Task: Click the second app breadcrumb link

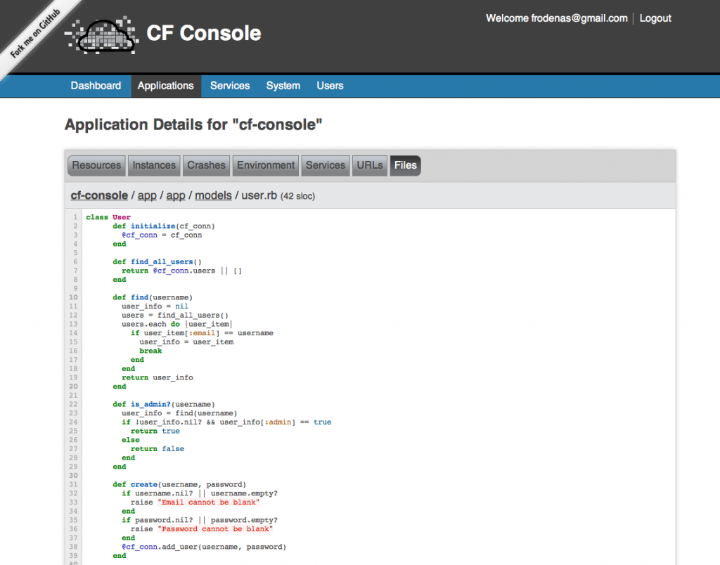Action: [175, 195]
